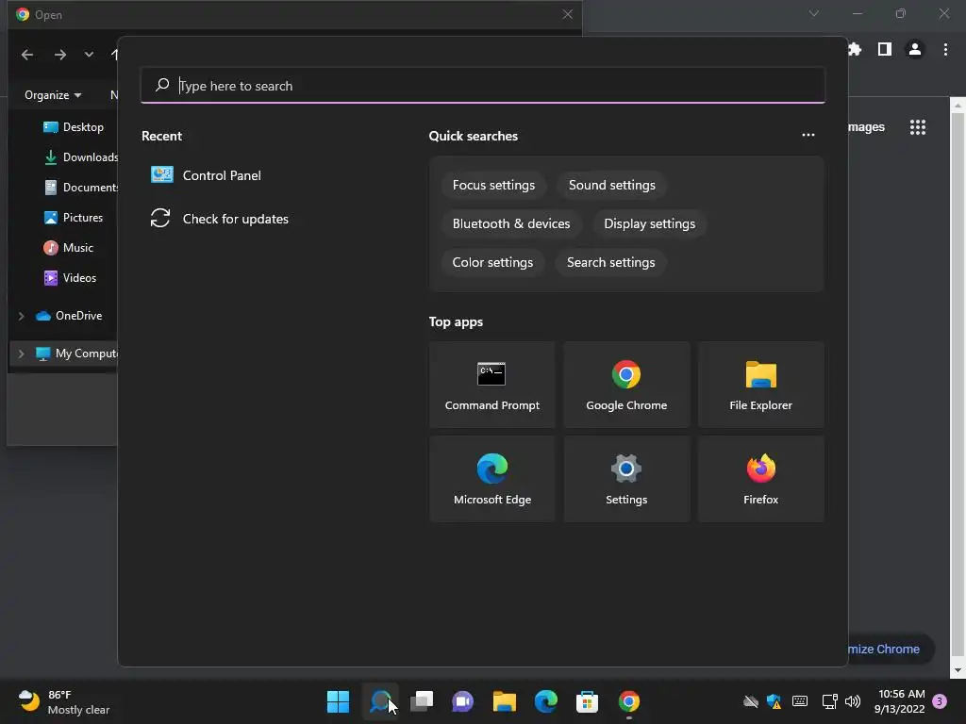Click the network icon in system tray
The image size is (966, 724).
829,701
